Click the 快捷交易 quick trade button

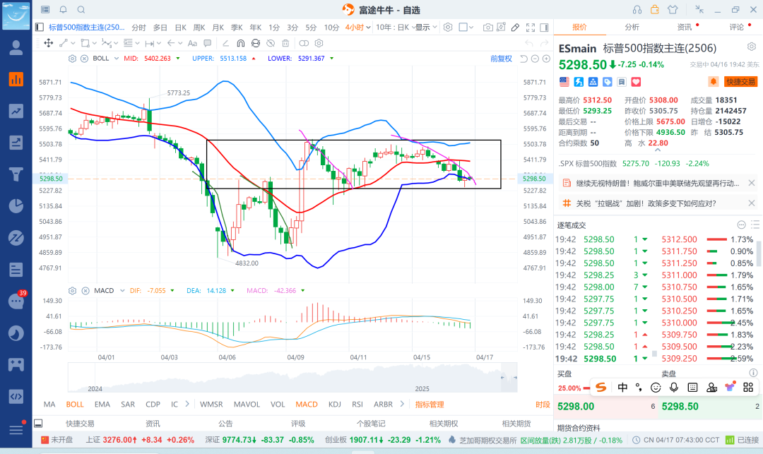[740, 82]
